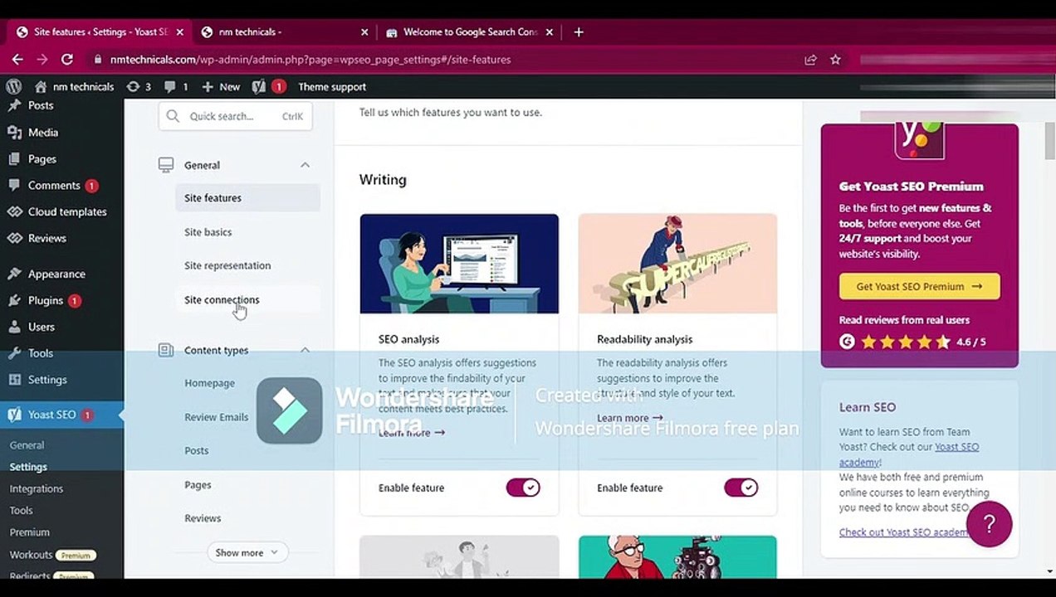Open Yoast icon in admin bar

259,86
